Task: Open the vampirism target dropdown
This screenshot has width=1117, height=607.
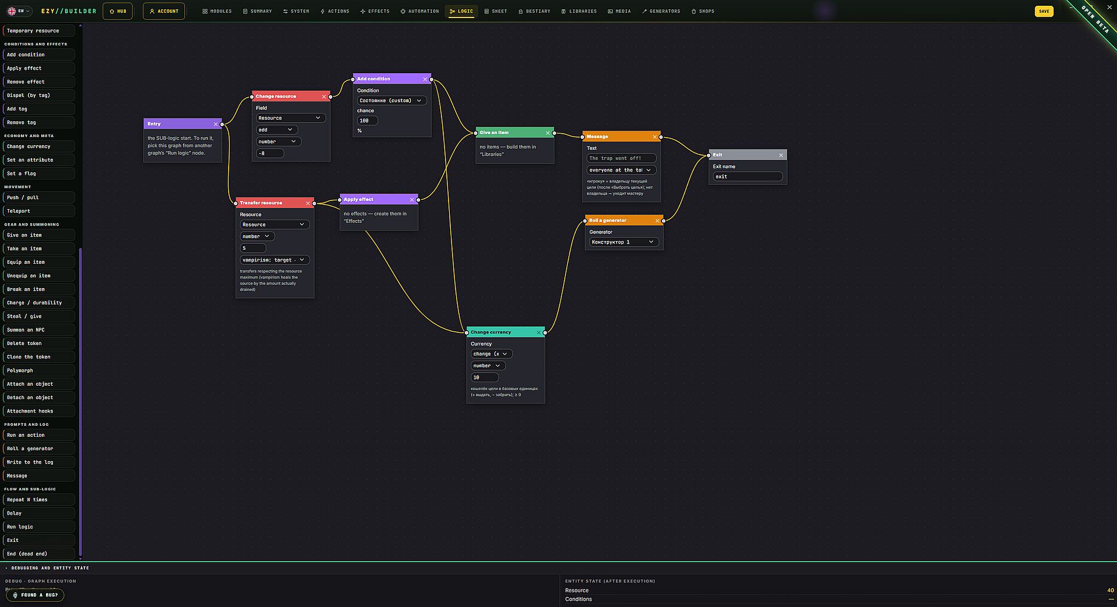Action: 275,260
